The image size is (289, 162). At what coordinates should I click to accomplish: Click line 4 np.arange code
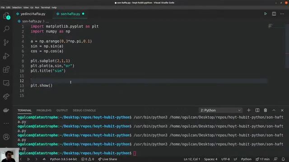click(61, 41)
